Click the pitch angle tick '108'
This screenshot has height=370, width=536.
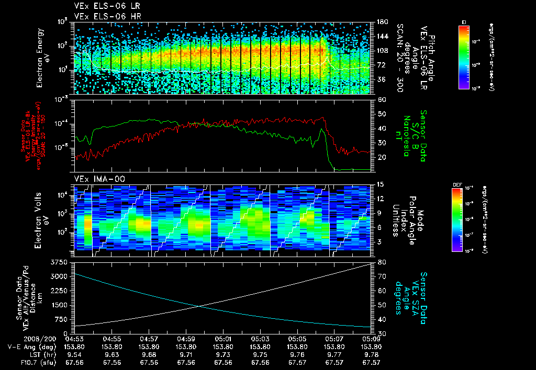(x=383, y=51)
